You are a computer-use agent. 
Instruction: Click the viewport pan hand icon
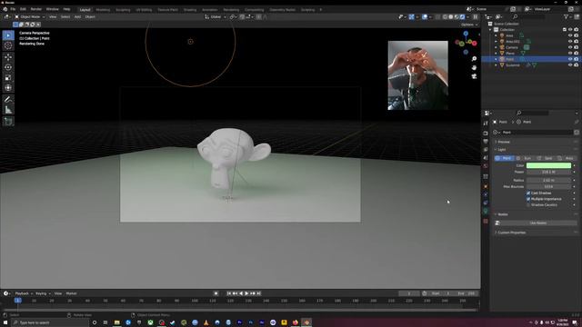pyautogui.click(x=474, y=67)
